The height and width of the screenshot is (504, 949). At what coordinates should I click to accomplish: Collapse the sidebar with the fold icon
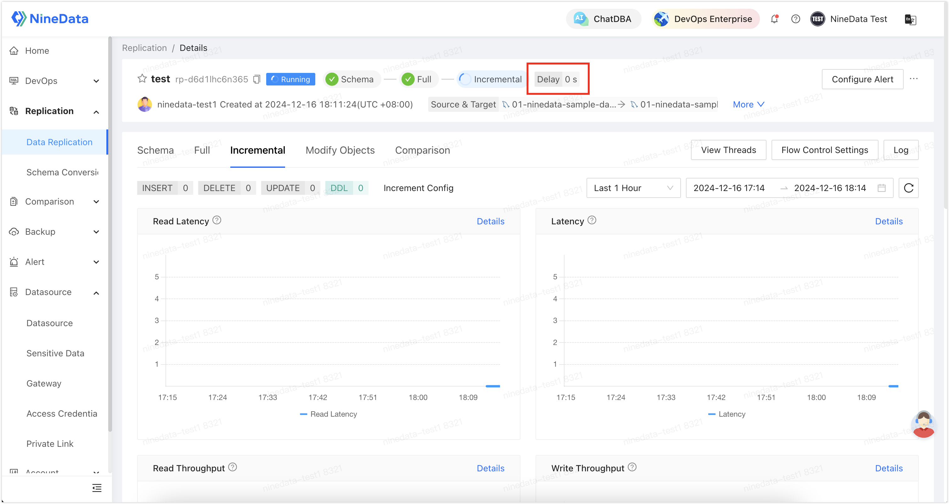[97, 488]
